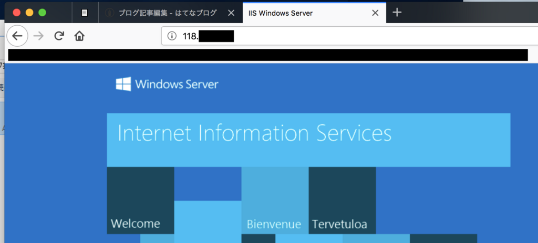Open the home page via house icon
This screenshot has width=538, height=243.
coord(79,36)
